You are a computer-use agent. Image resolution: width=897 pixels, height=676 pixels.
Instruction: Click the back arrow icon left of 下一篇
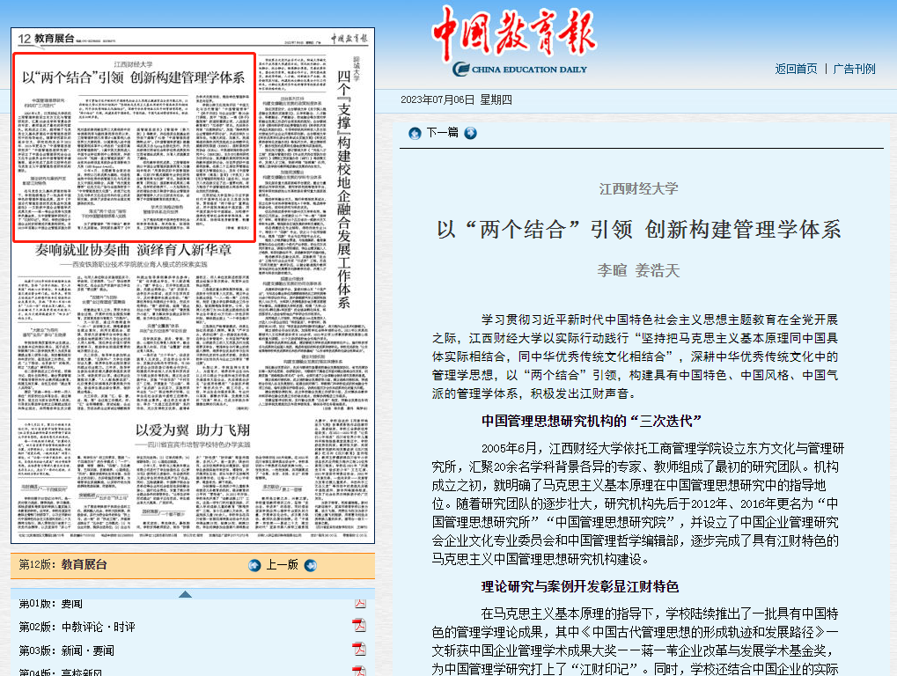[415, 133]
